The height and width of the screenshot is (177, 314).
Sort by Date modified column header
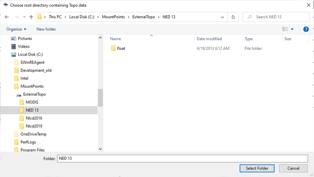(x=209, y=39)
